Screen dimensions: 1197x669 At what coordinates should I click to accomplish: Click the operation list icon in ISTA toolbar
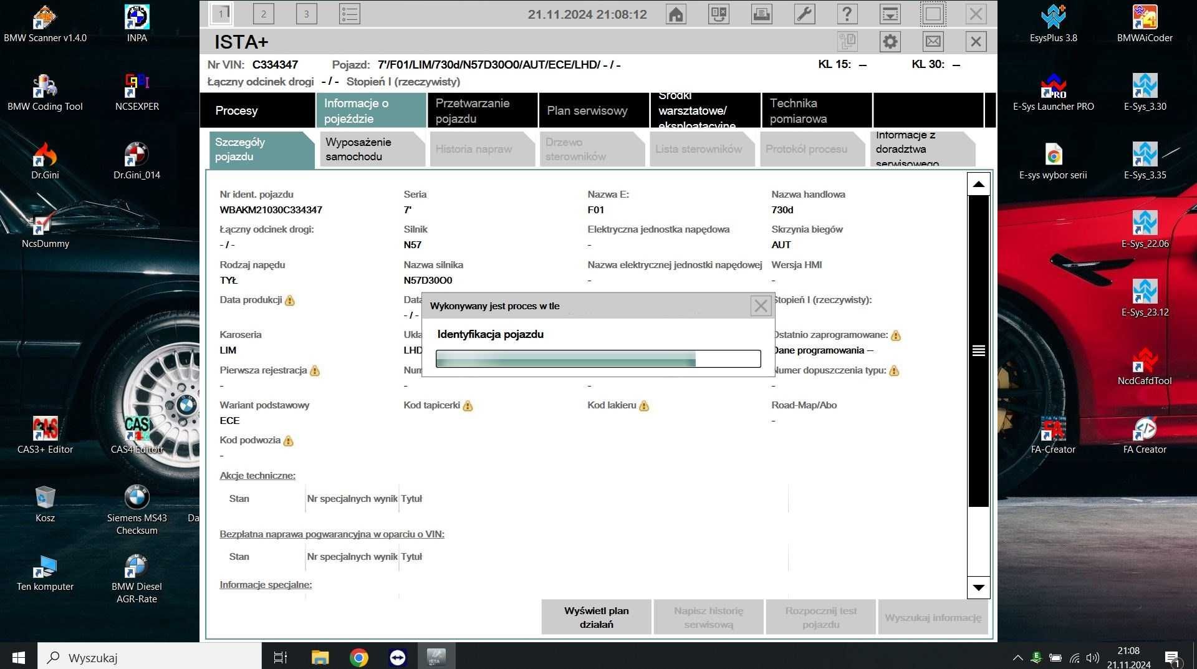(x=349, y=14)
